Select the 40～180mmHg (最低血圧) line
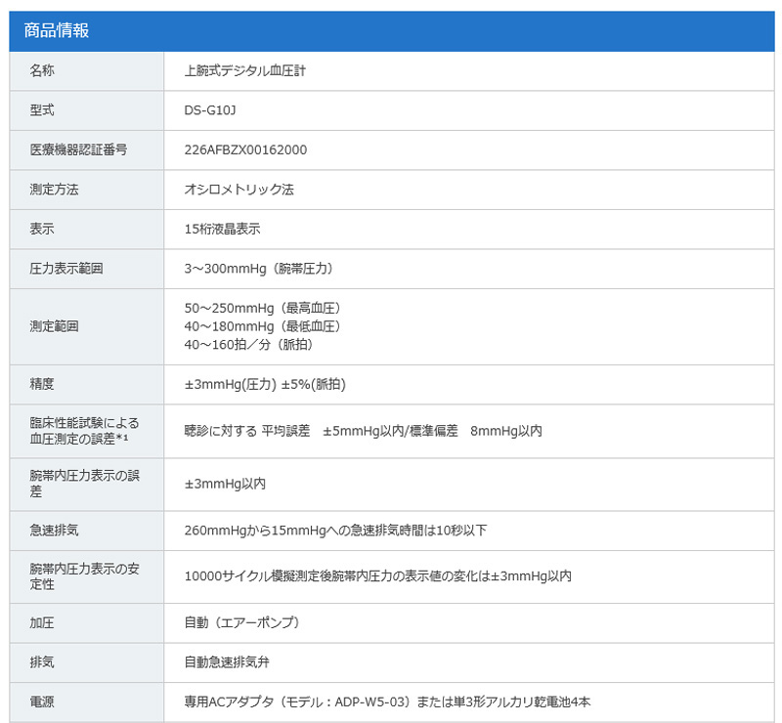This screenshot has height=723, width=782. pos(262,326)
